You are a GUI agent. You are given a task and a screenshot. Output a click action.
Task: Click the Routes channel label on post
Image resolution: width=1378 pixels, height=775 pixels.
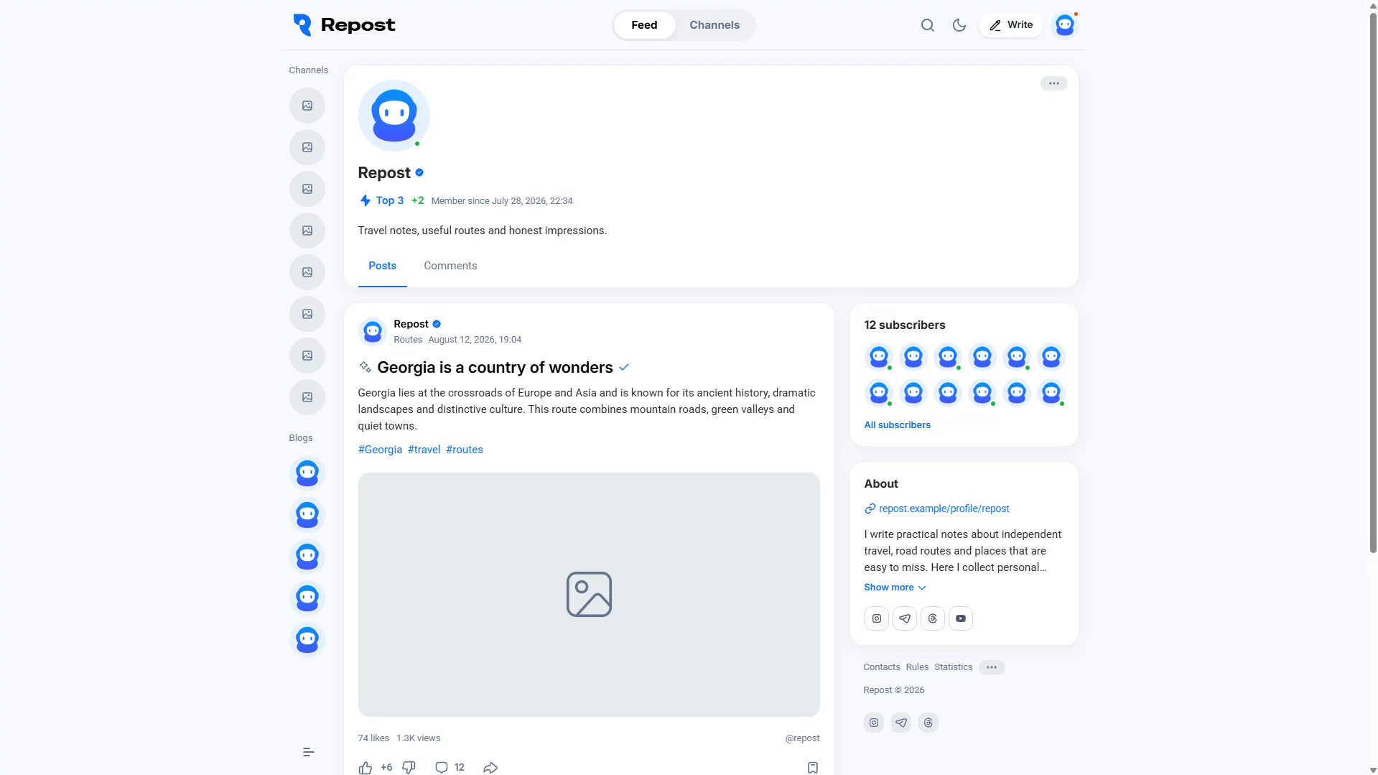pyautogui.click(x=408, y=340)
